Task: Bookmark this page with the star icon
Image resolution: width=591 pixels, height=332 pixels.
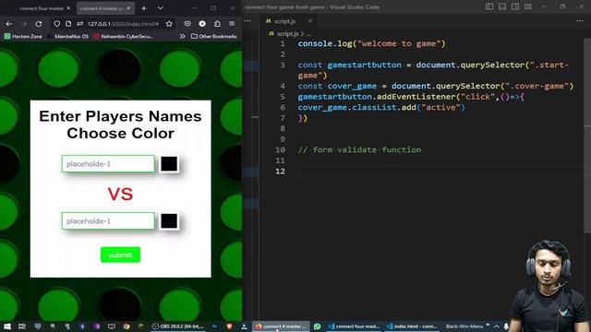Action: [169, 24]
